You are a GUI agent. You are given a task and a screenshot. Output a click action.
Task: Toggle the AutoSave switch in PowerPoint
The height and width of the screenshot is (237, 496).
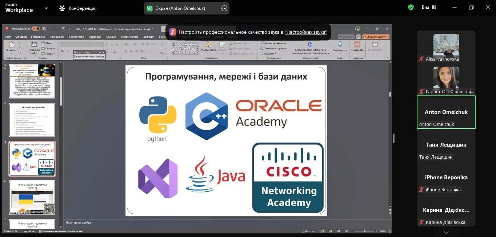[x=36, y=29]
